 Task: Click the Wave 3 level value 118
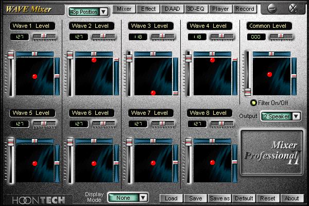tap(138, 37)
